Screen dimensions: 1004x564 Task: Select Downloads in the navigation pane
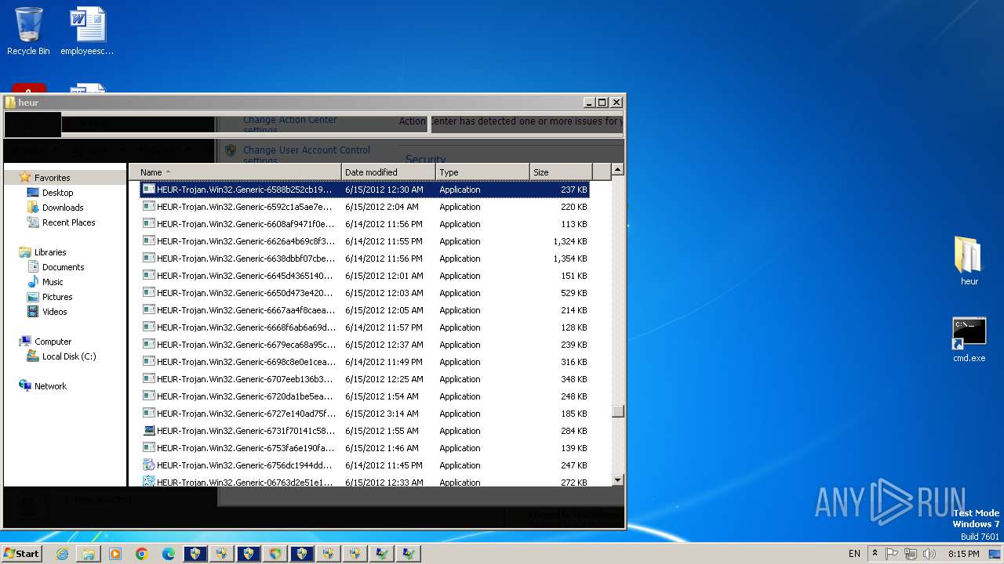tap(63, 208)
